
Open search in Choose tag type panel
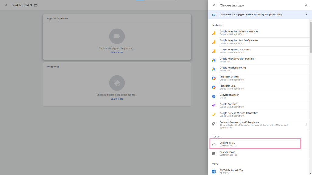pos(306,5)
